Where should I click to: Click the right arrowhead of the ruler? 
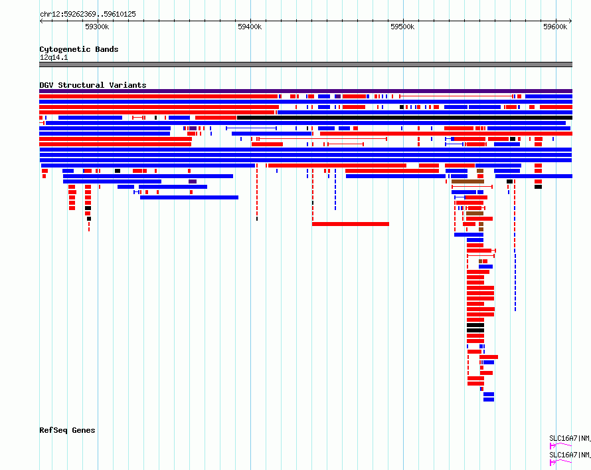pos(570,21)
